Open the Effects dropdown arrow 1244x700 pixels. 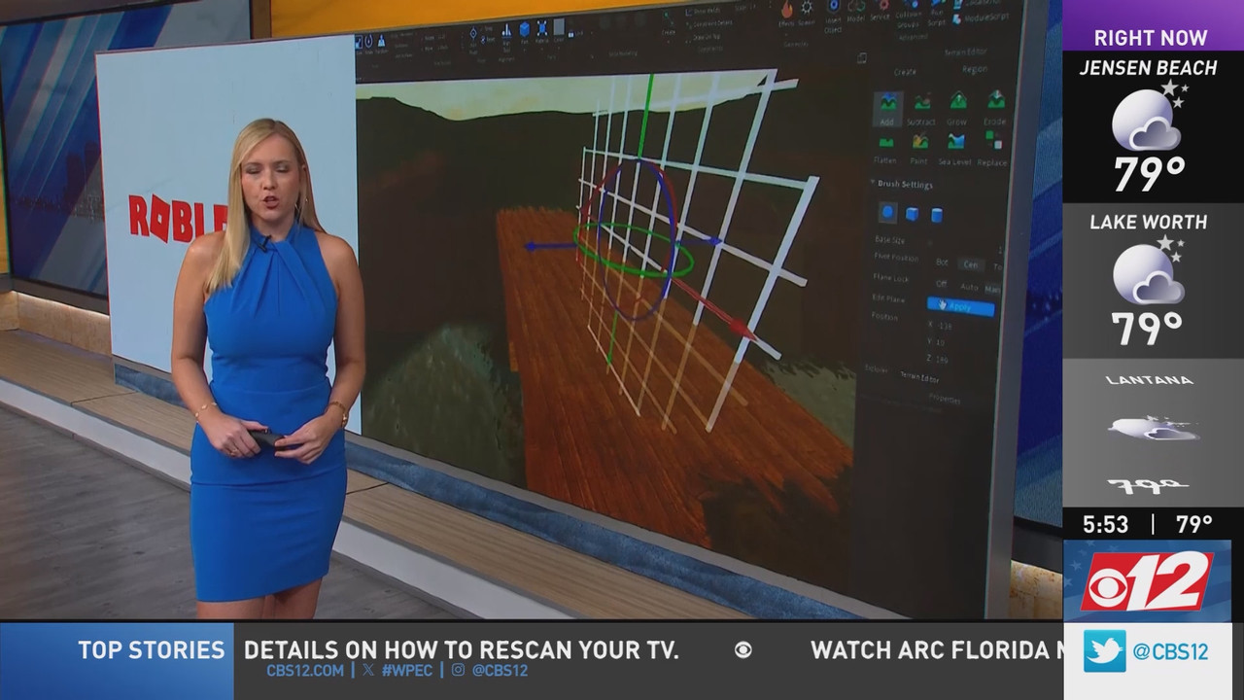[x=787, y=33]
